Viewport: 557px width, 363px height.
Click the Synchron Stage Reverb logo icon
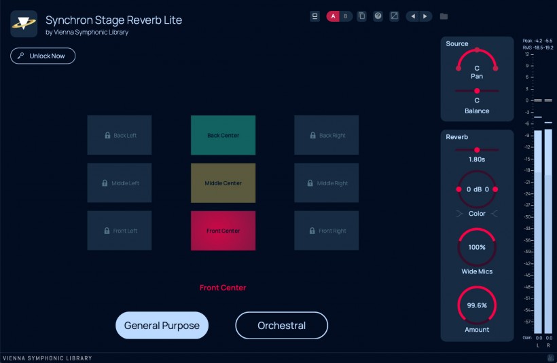click(x=24, y=24)
